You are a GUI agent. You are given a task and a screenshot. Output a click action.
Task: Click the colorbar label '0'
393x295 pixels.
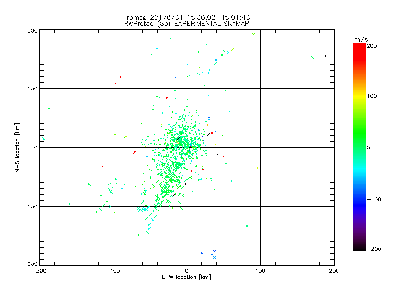[368, 148]
